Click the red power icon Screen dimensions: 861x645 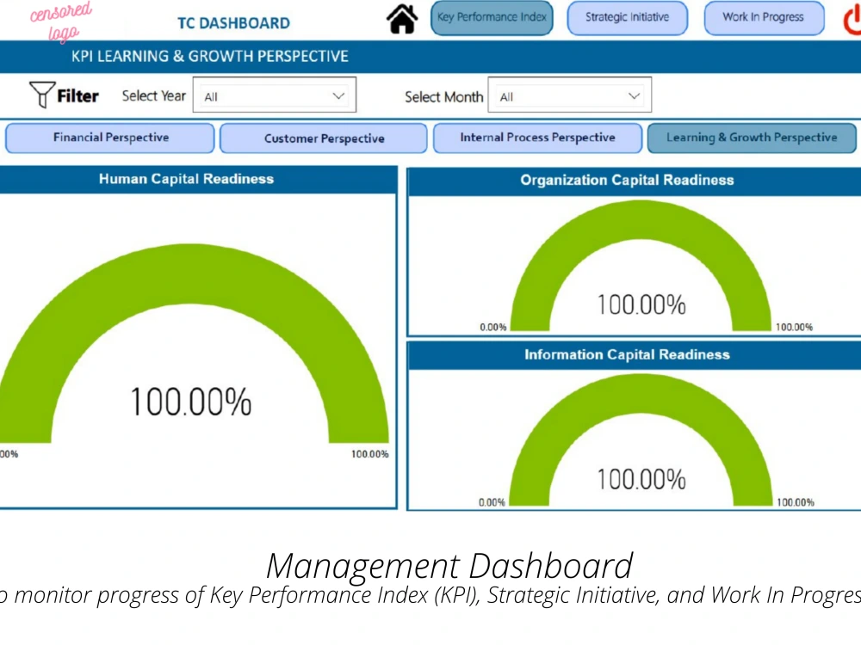852,21
